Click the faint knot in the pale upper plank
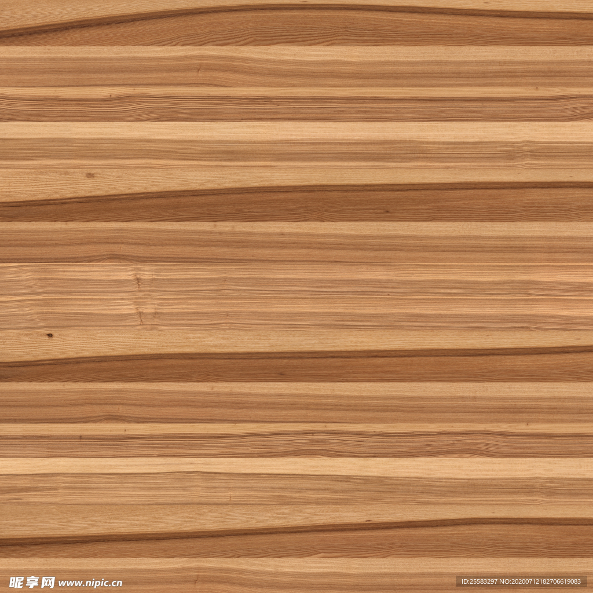This screenshot has width=593, height=593. 89,175
